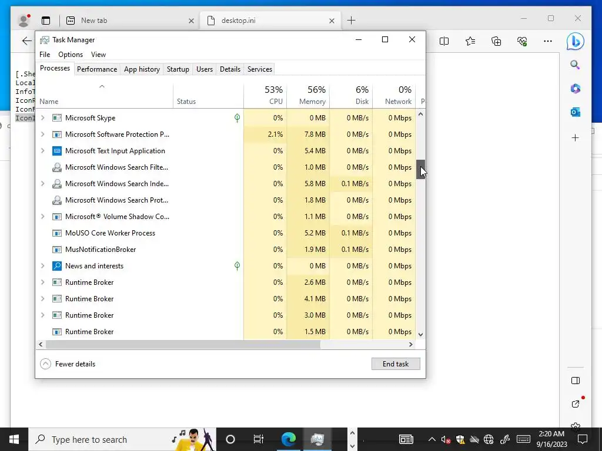This screenshot has width=602, height=451.
Task: Switch to the Details tab
Action: coord(230,69)
